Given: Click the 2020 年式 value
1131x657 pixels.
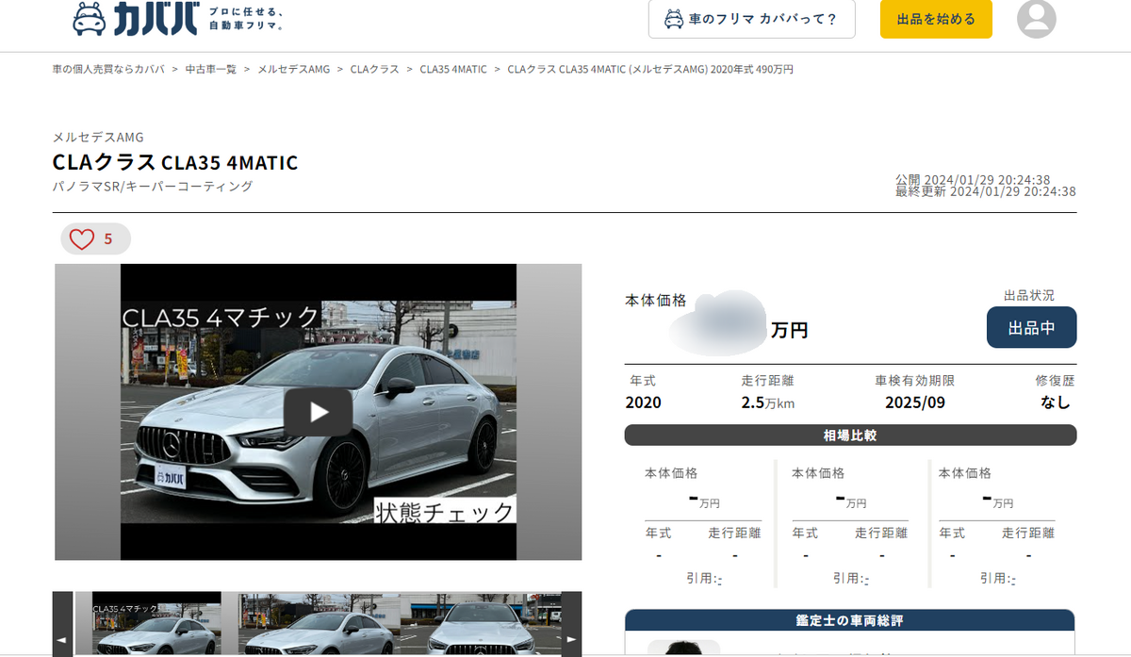Looking at the screenshot, I should [644, 402].
